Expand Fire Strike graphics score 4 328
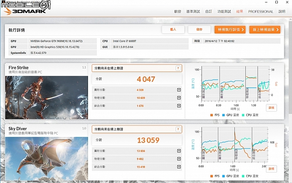292x183 pixels. pyautogui.click(x=179, y=90)
